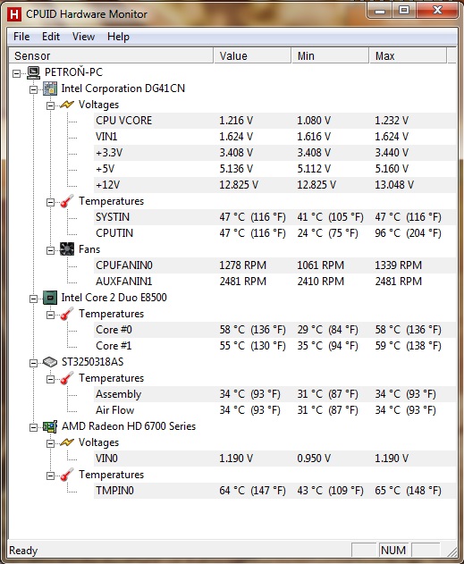Select the +5V row
The image size is (464, 564).
click(274, 169)
